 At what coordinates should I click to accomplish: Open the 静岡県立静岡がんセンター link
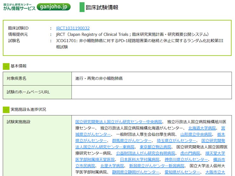[x=136, y=172]
